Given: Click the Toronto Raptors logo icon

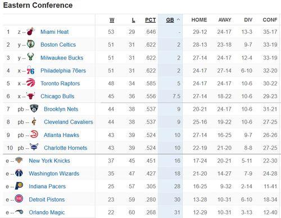Looking at the screenshot, I should coord(31,83).
